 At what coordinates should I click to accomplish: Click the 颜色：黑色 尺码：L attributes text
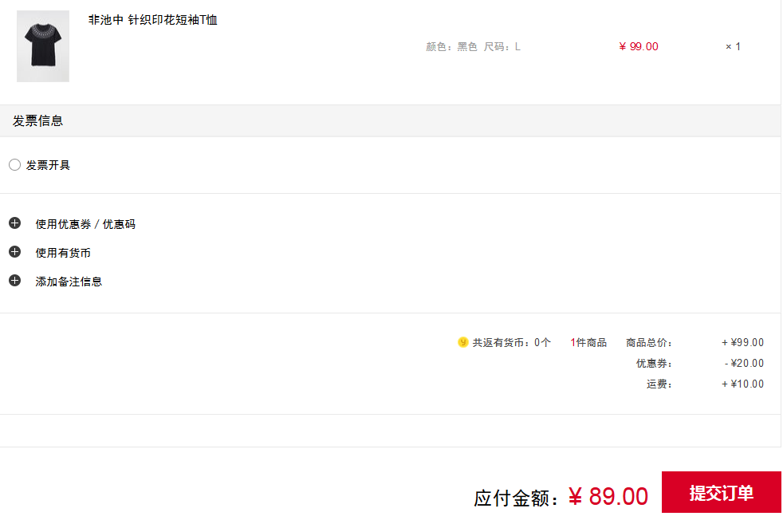click(x=473, y=47)
